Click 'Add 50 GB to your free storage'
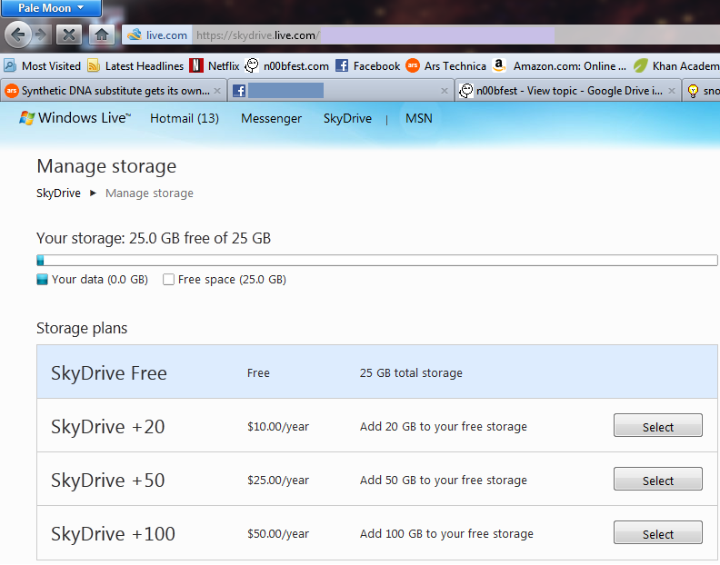720x565 pixels. click(x=443, y=481)
